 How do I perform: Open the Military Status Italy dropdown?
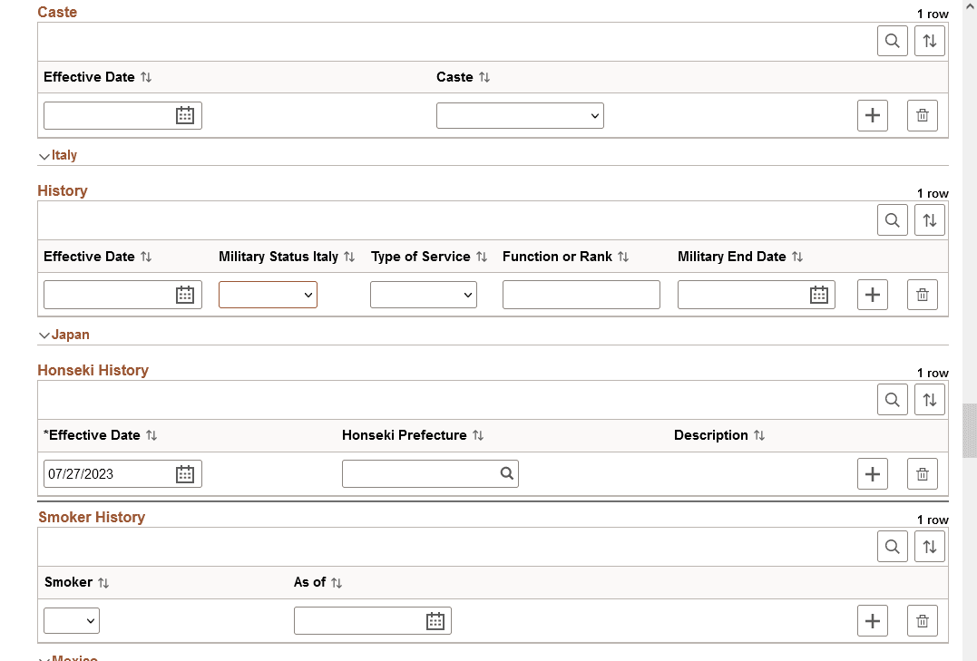268,294
